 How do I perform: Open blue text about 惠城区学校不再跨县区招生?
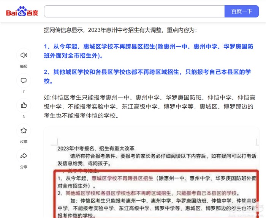(x=149, y=51)
